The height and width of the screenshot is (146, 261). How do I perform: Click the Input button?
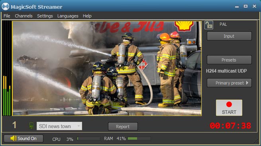click(x=229, y=36)
